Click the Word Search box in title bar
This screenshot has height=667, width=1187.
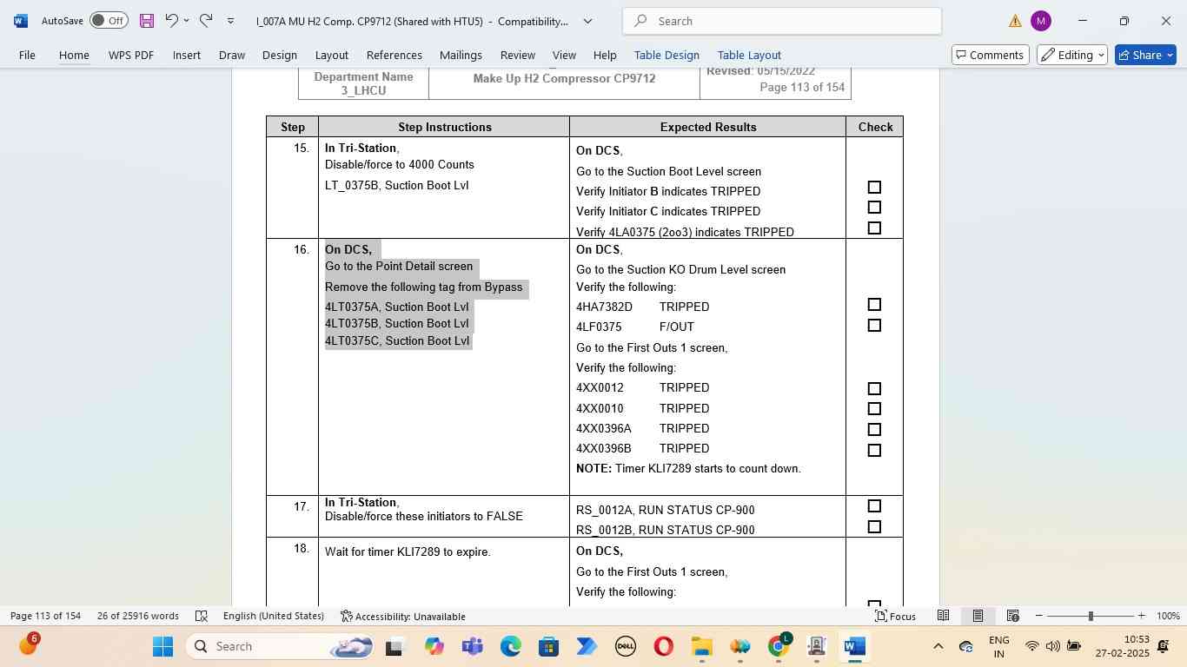coord(782,21)
